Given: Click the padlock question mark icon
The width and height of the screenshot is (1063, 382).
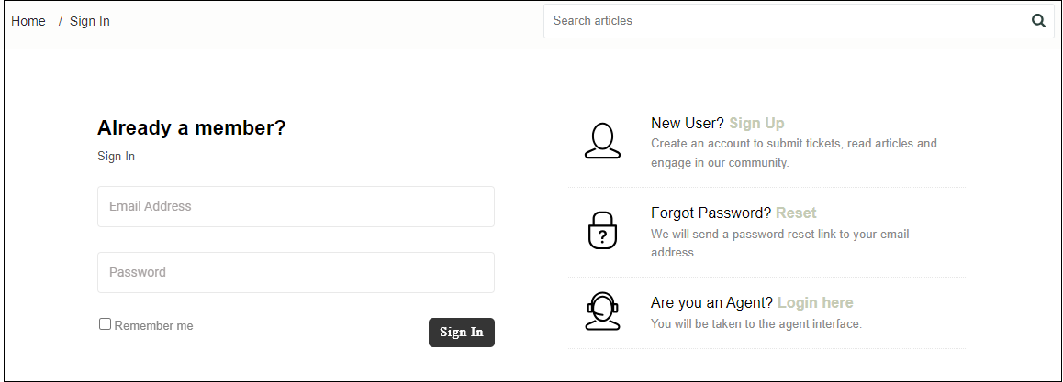Looking at the screenshot, I should coord(602,231).
